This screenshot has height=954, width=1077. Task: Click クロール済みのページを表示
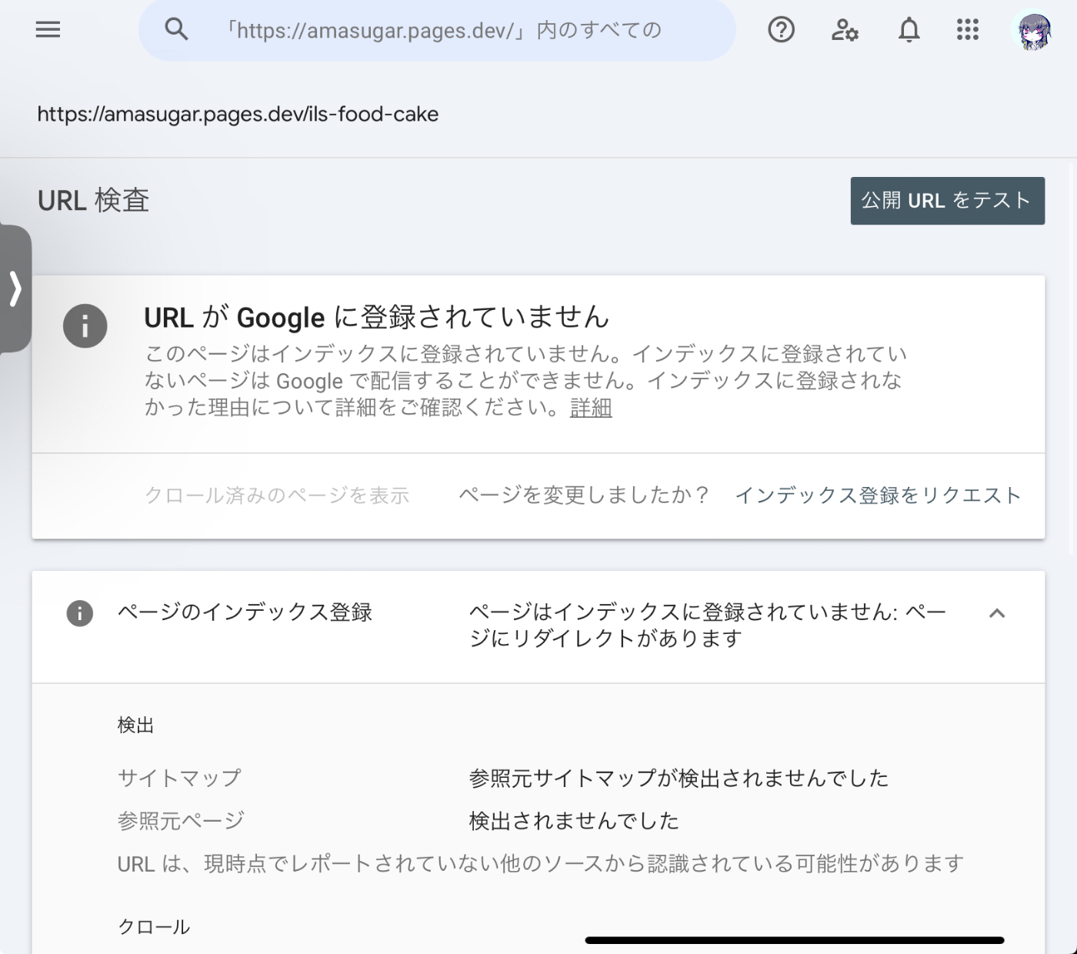(x=277, y=495)
